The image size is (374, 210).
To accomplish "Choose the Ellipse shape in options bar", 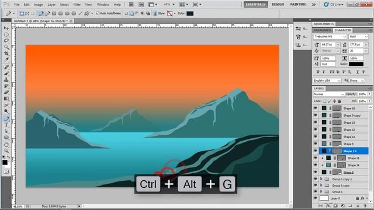I will coord(67,13).
